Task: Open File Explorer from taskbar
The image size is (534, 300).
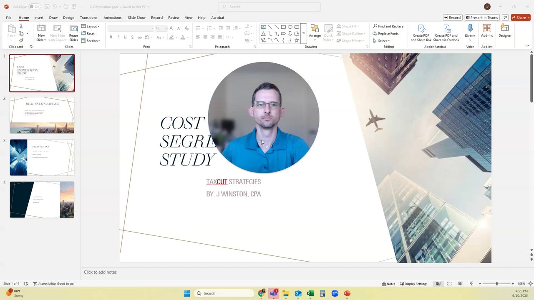Action: pos(286,293)
